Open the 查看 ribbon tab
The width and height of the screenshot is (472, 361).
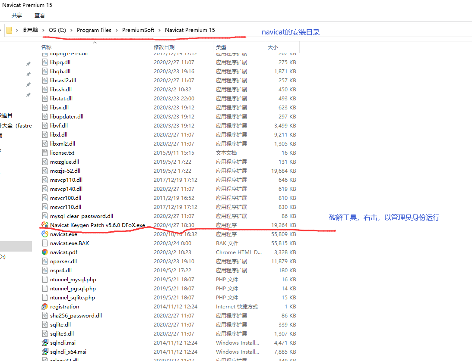click(x=39, y=16)
